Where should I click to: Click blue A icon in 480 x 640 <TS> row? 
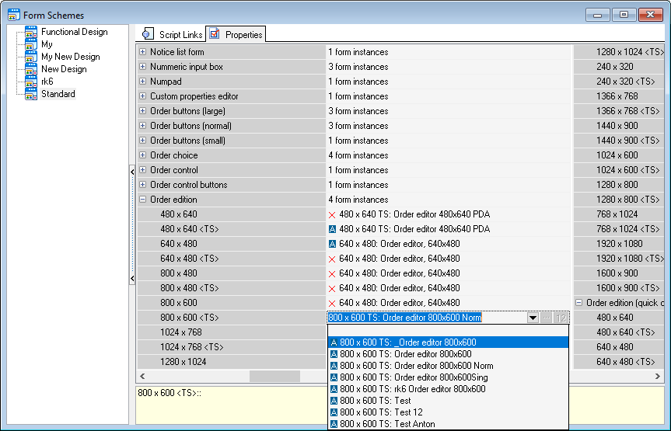(332, 229)
